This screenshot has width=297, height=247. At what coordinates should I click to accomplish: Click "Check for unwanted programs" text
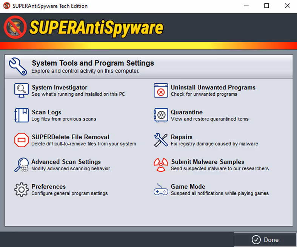tap(204, 94)
